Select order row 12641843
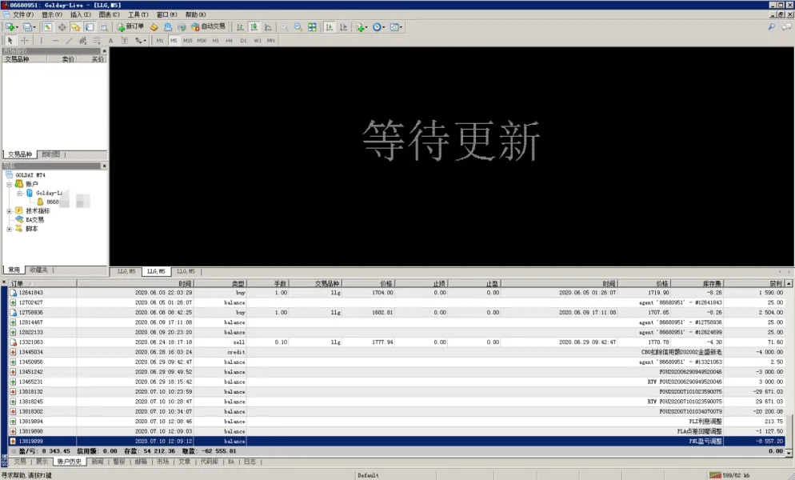795x480 pixels. [397, 293]
